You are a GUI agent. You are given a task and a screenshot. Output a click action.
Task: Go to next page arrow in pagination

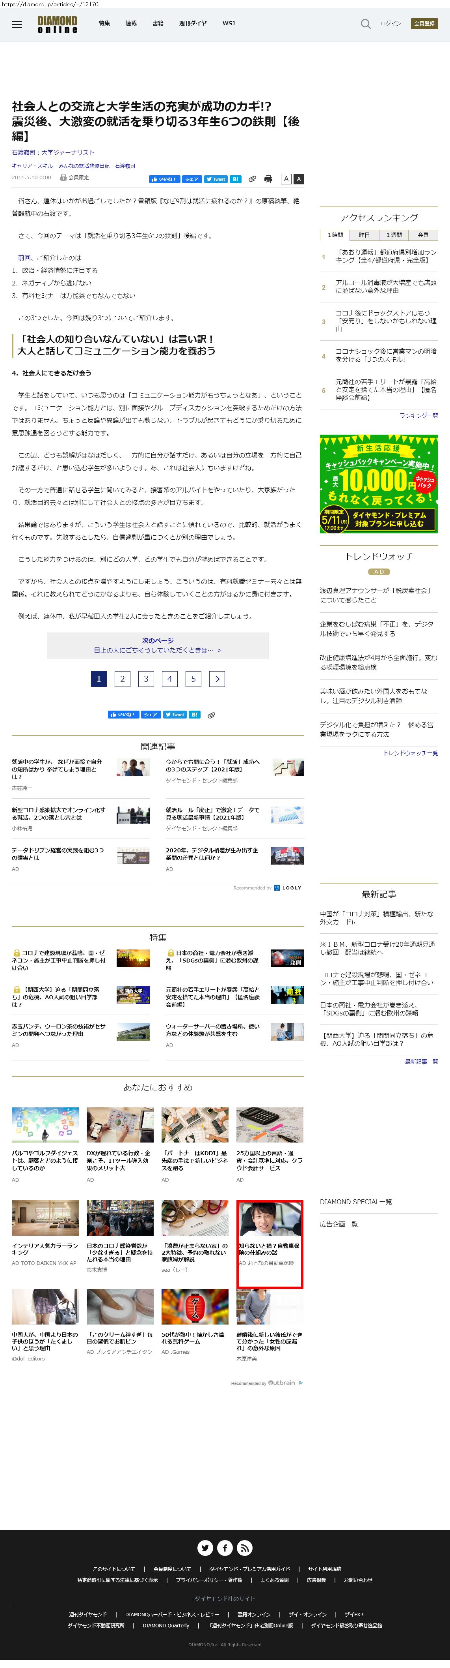[x=217, y=679]
